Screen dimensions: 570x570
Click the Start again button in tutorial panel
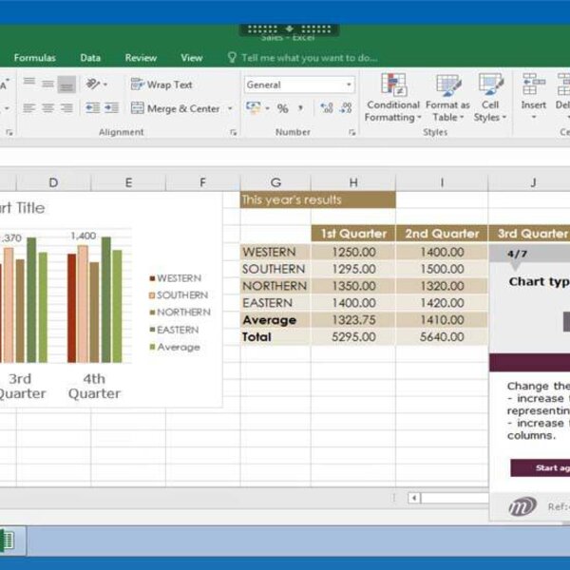541,467
